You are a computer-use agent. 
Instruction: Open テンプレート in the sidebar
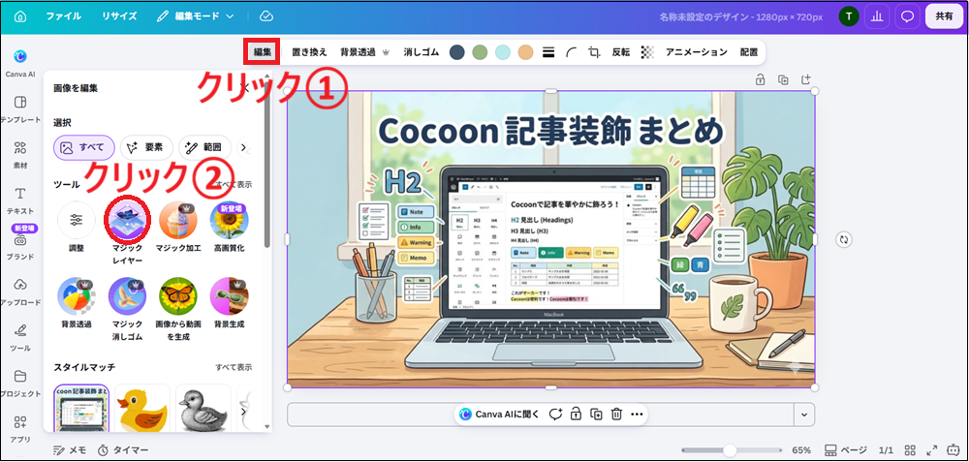[19, 108]
